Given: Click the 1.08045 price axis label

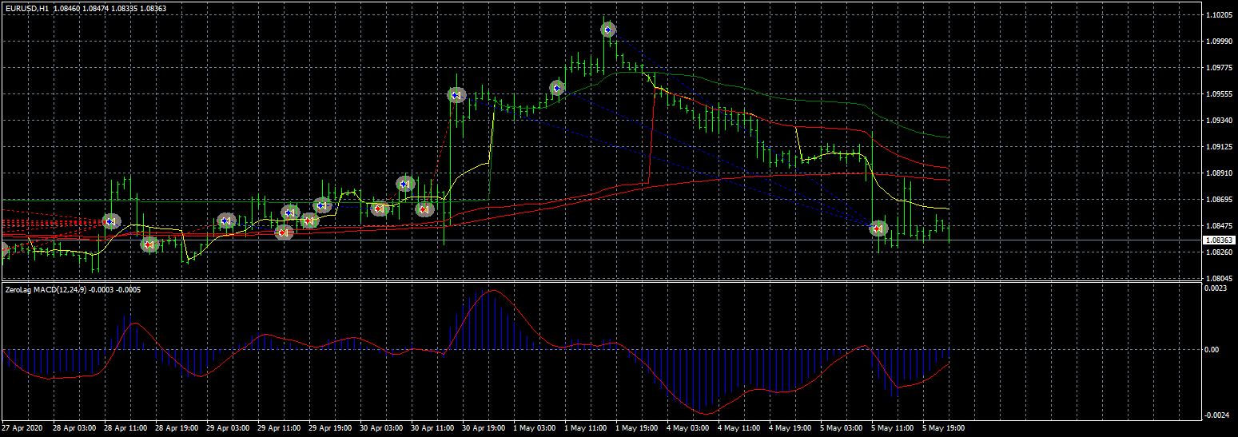Looking at the screenshot, I should [x=1219, y=279].
